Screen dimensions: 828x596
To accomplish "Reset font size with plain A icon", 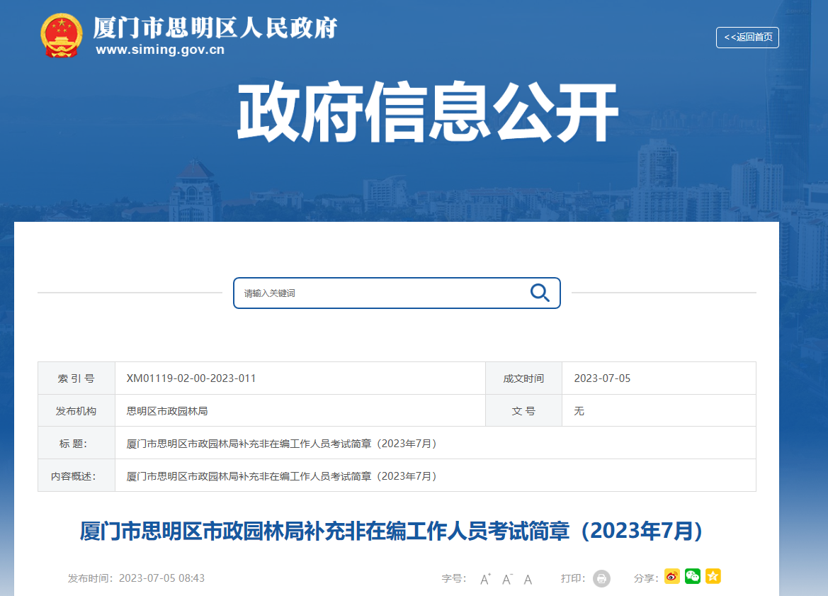I will pyautogui.click(x=528, y=579).
